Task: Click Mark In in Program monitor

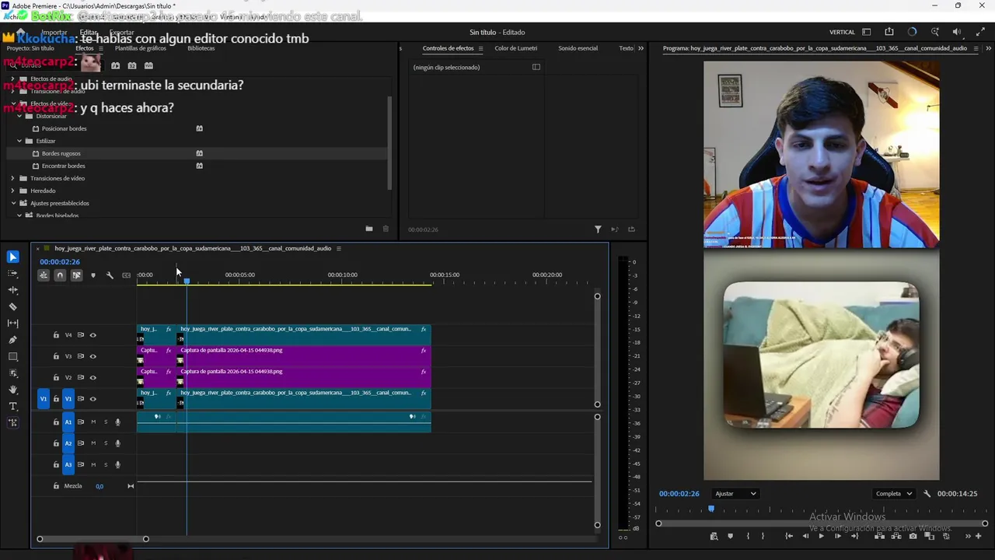Action: coord(748,536)
